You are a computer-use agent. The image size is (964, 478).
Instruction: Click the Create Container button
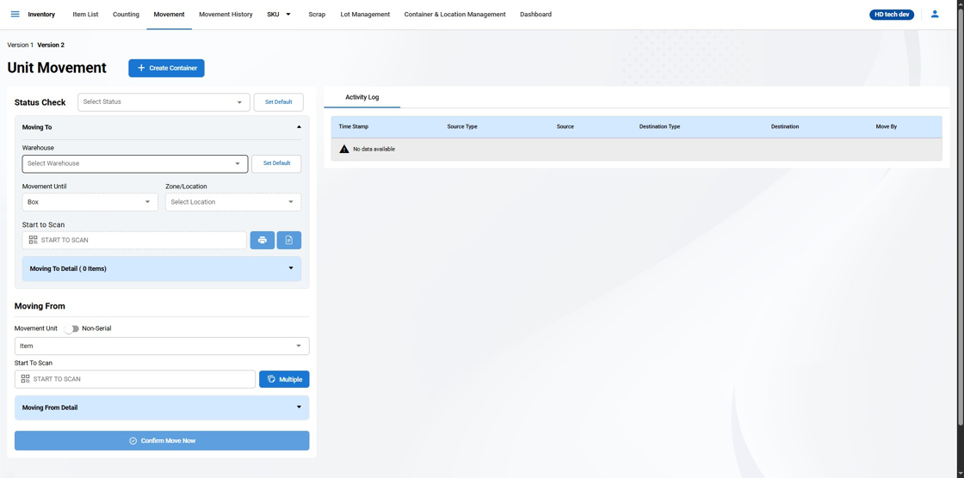click(166, 68)
